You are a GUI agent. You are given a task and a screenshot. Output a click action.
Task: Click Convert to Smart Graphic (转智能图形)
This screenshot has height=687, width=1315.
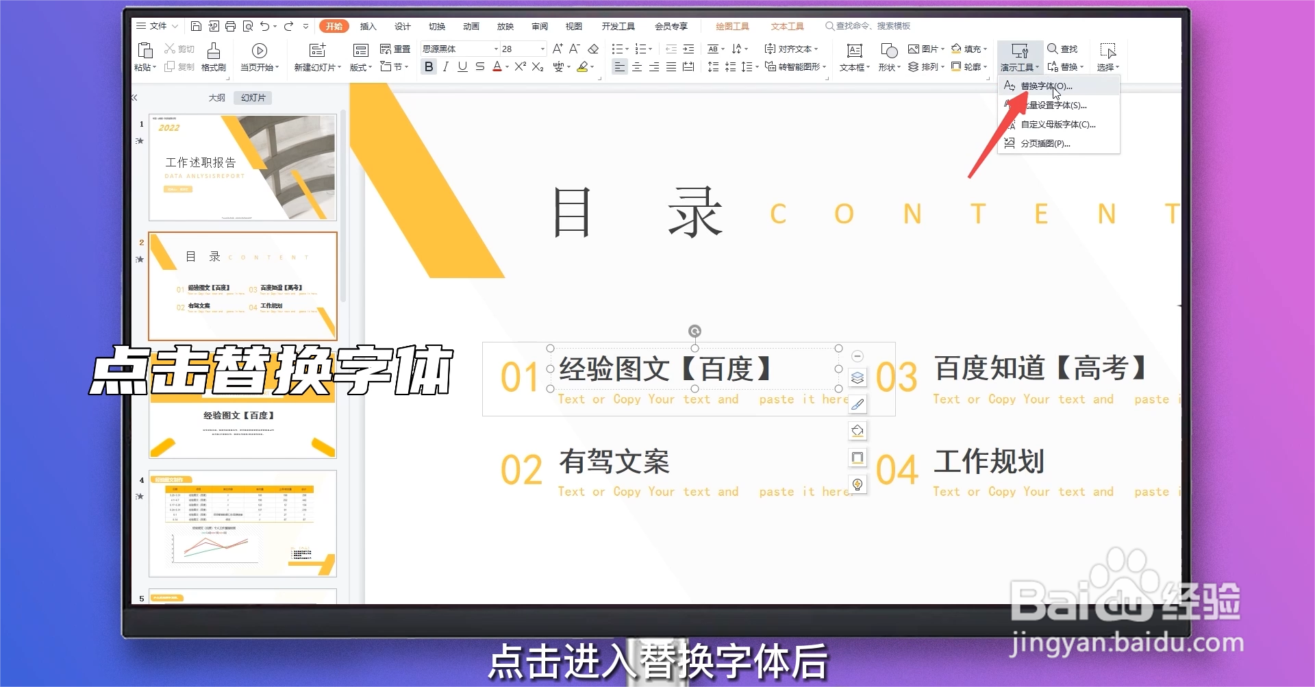[795, 66]
